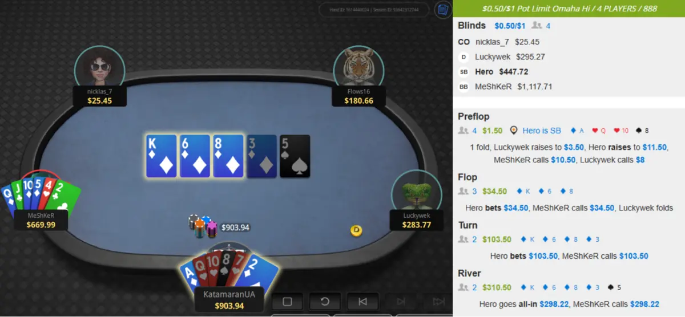685x317 pixels.
Task: Click the $0.50/$1 blinds link
Action: point(510,26)
